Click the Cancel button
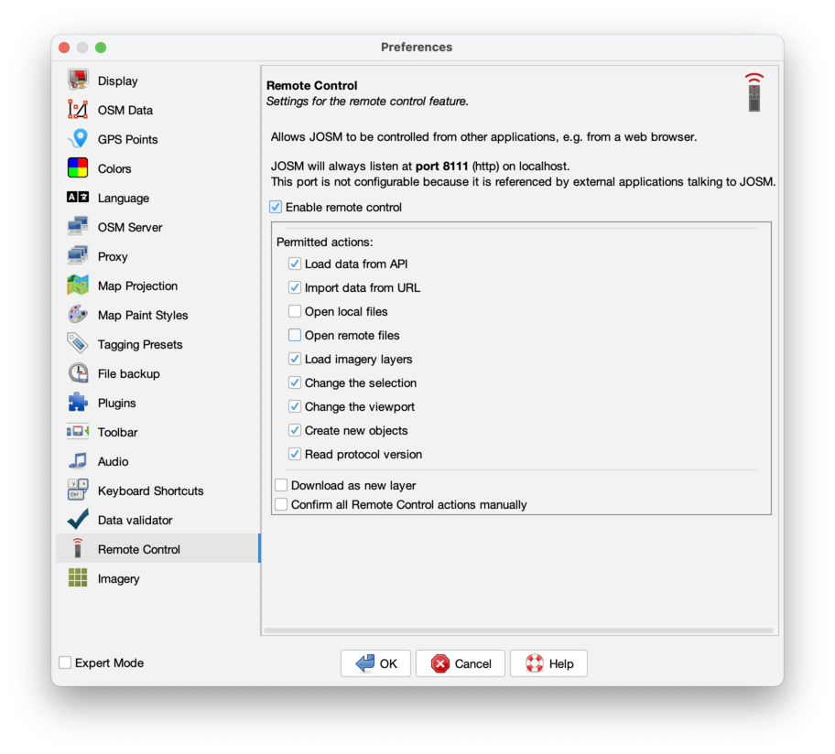The height and width of the screenshot is (754, 835). pyautogui.click(x=461, y=663)
